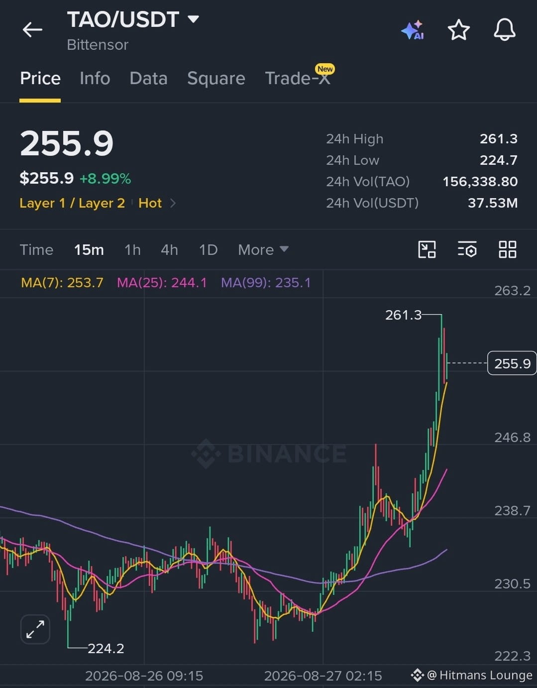Switch to the Square tab
This screenshot has width=537, height=688.
click(216, 78)
